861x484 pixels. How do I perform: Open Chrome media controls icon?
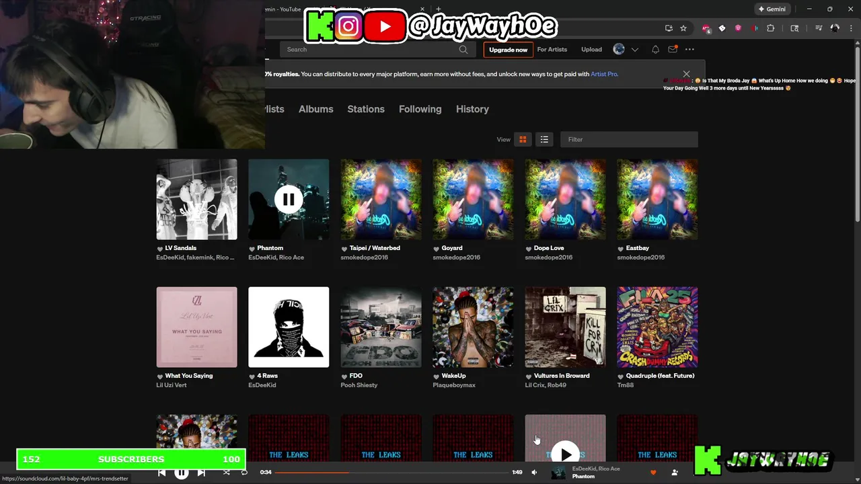click(x=819, y=28)
